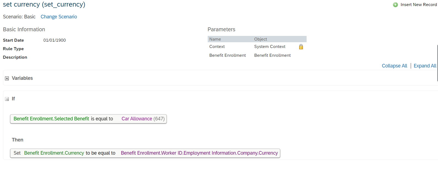Click Expand All link

point(425,66)
